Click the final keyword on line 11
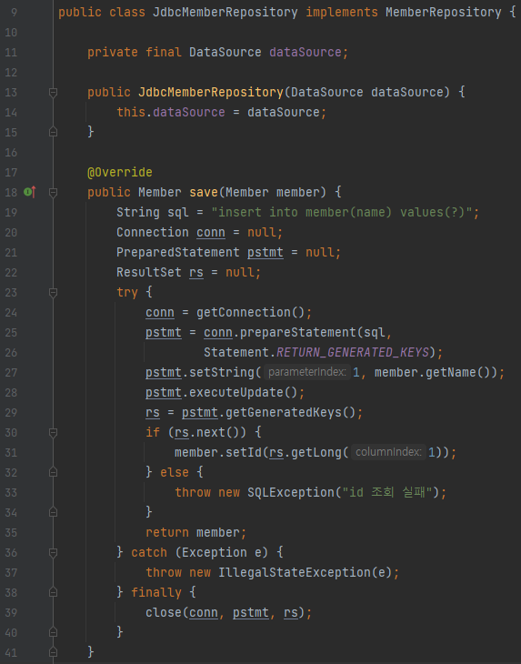Viewport: 521px width, 664px height. pos(164,53)
